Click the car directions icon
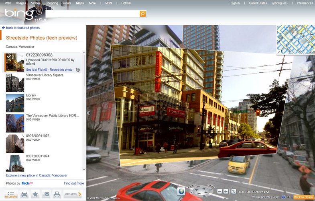 click(24, 194)
